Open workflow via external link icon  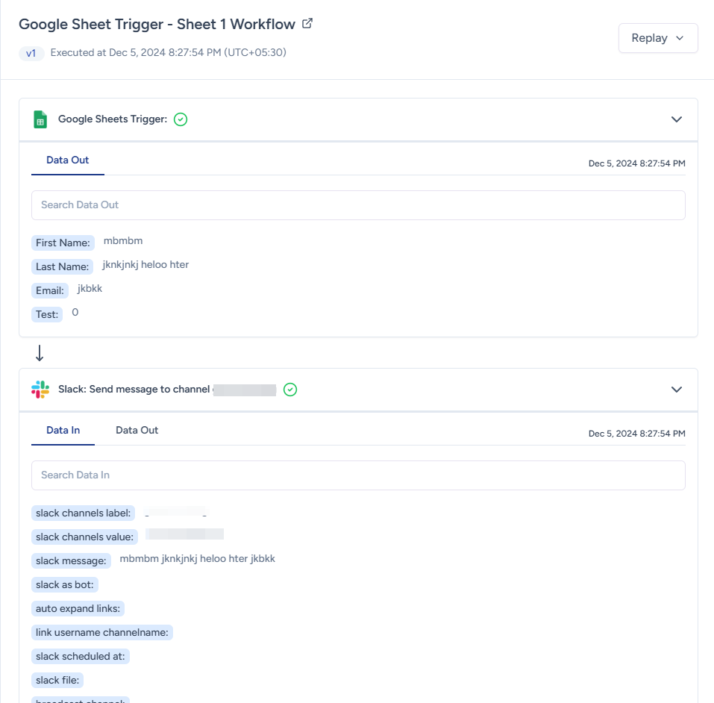(x=307, y=24)
